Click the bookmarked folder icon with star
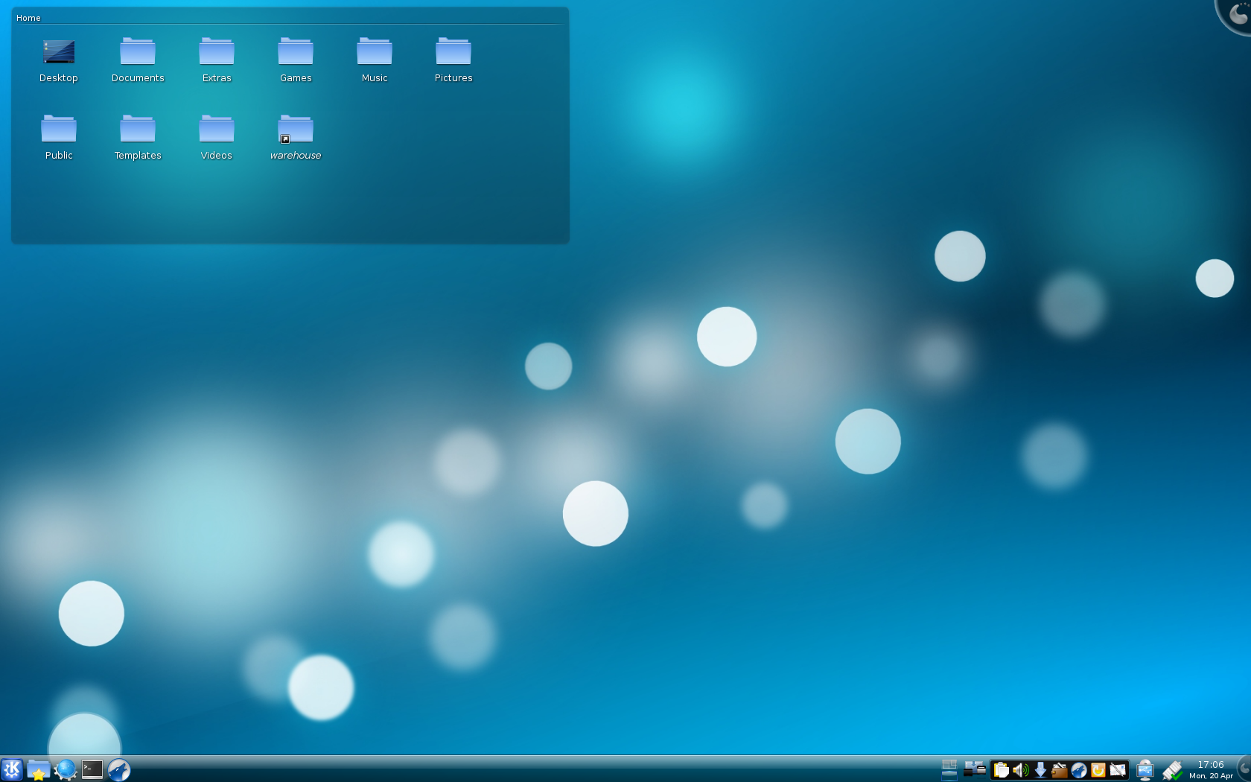Screen dimensions: 1251x782 [x=38, y=769]
